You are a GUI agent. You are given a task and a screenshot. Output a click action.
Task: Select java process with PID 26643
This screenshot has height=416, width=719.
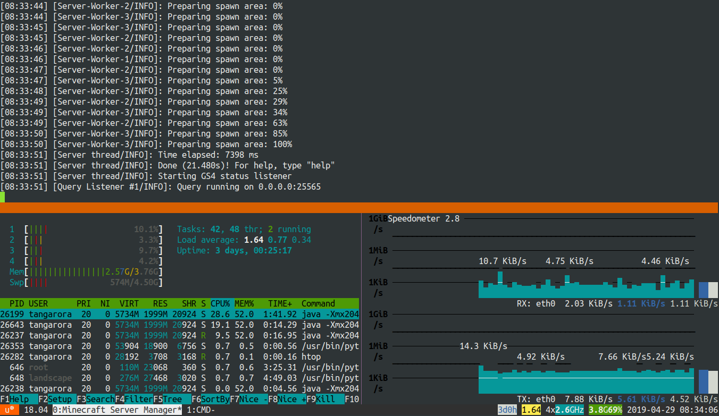click(180, 325)
